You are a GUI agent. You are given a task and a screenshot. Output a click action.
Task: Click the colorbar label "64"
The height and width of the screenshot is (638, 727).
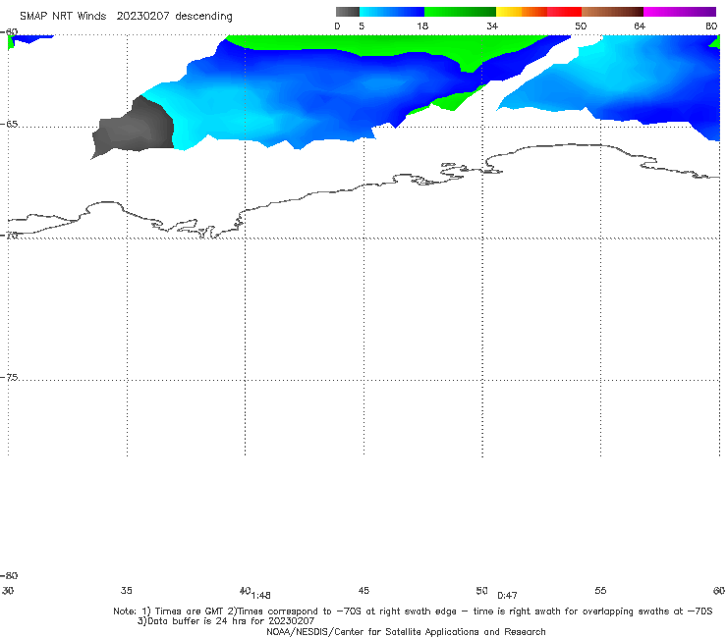tap(640, 27)
